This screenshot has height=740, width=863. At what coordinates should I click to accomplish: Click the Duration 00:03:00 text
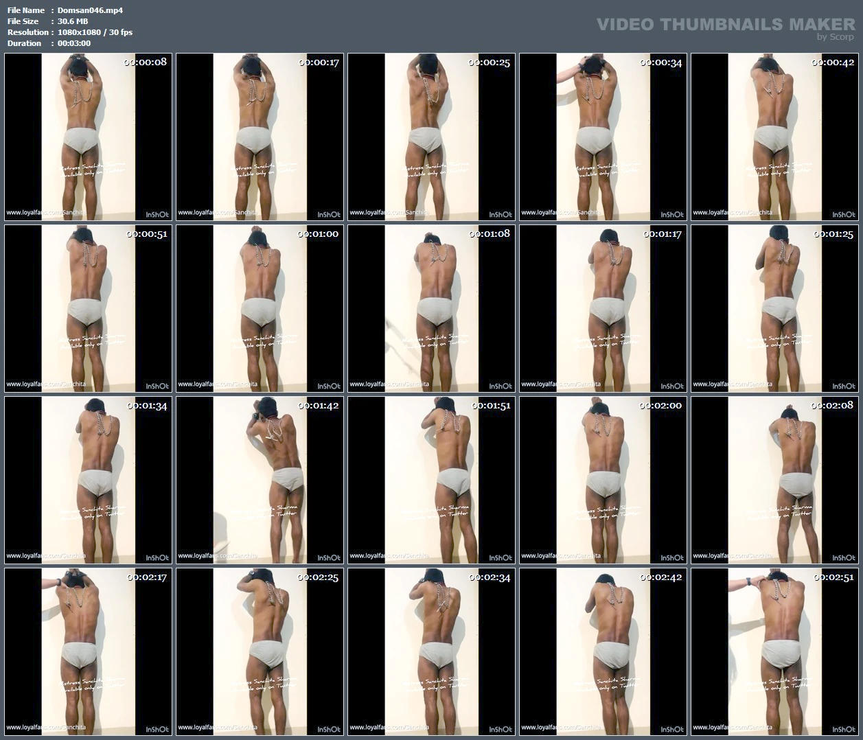73,43
